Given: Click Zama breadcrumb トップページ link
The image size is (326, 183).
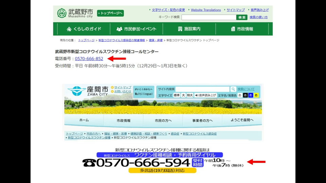Looking at the screenshot, I should (x=74, y=134).
